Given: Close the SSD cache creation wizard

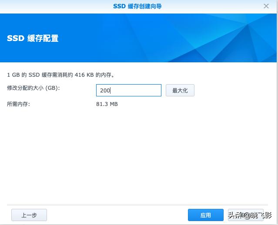Looking at the screenshot, I should coord(266,6).
